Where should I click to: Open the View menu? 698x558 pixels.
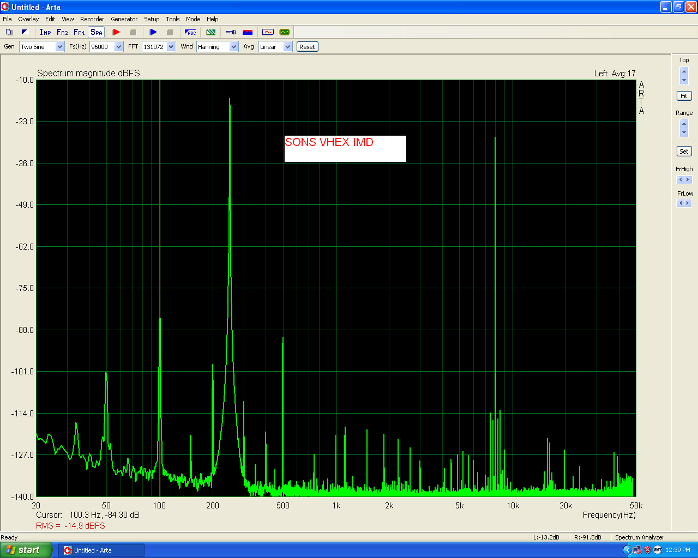(68, 19)
